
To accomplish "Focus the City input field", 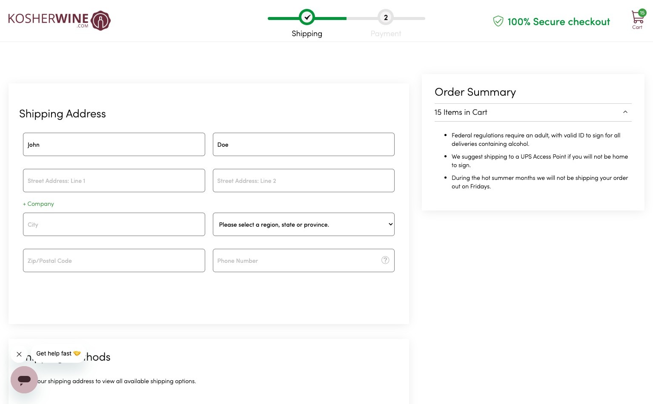I will [x=114, y=225].
